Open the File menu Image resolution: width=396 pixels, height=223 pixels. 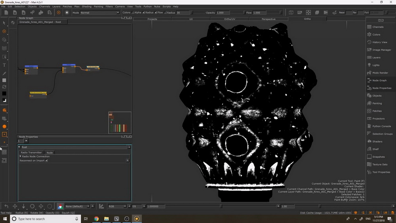point(3,7)
